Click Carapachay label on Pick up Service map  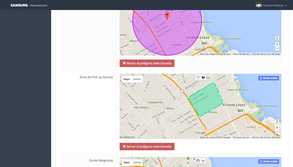[155, 102]
